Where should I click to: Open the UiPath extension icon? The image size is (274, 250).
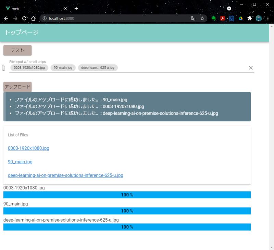point(232,18)
